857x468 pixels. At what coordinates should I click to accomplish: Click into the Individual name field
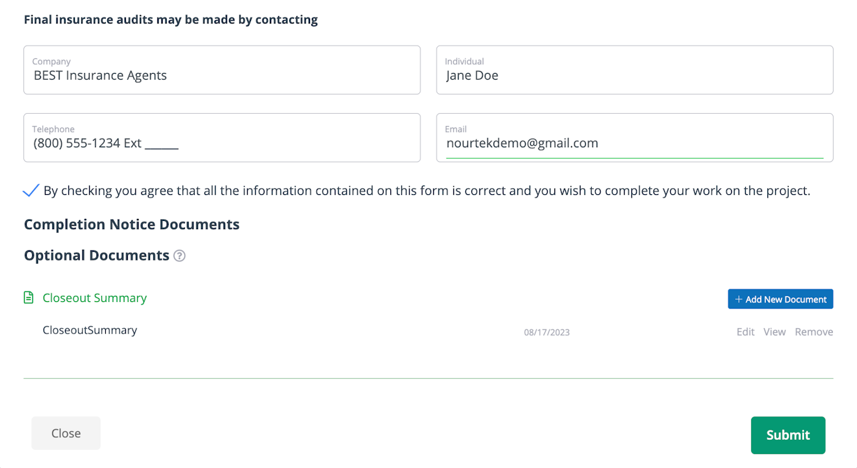tap(634, 75)
